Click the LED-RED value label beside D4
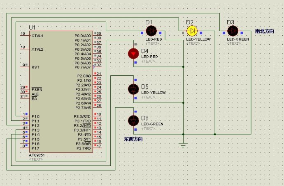Screen dimensions: 284x186 point(149,57)
